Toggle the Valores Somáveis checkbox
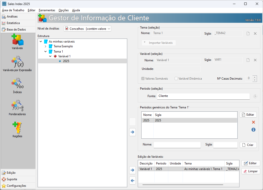 pyautogui.click(x=143, y=79)
